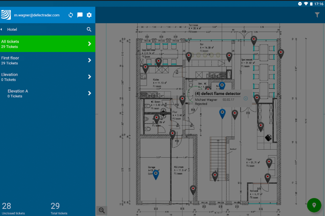This screenshot has height=216, width=325.
Task: Select pin in right corridor near stove
Action: point(261,127)
